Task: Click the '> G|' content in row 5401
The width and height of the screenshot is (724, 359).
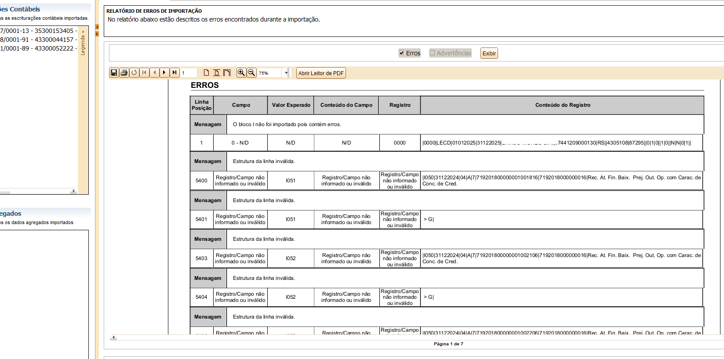Action: [429, 219]
